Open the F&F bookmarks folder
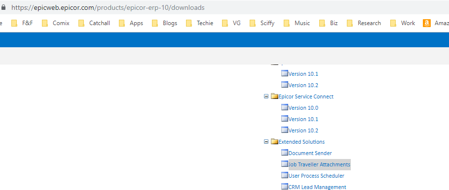The height and width of the screenshot is (190, 449). [22, 23]
